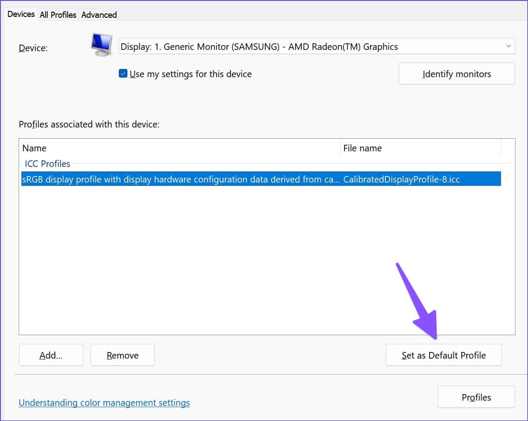Select the Devices tab

tap(21, 14)
